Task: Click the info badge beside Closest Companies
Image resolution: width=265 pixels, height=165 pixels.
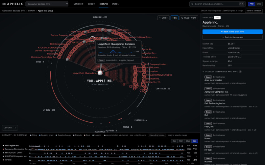Action: [240, 72]
